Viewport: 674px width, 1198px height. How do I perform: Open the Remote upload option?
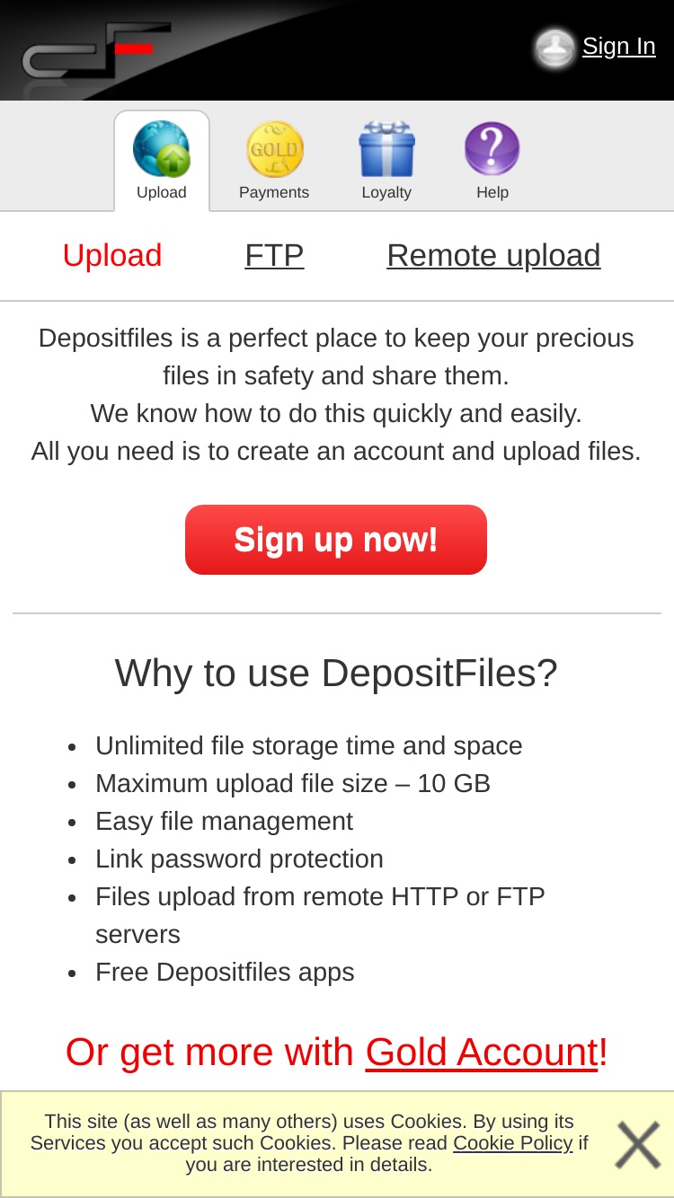point(493,255)
